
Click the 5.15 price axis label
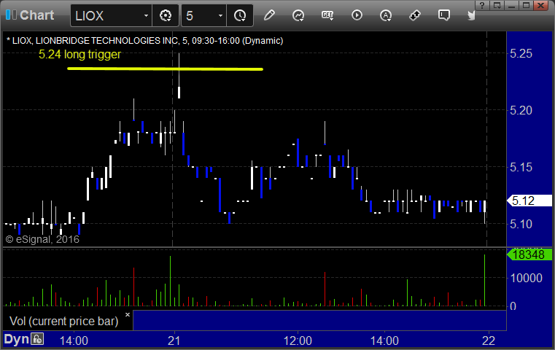(x=521, y=167)
